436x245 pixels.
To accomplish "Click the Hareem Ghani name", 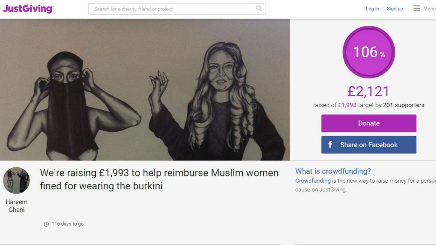I will [16, 206].
